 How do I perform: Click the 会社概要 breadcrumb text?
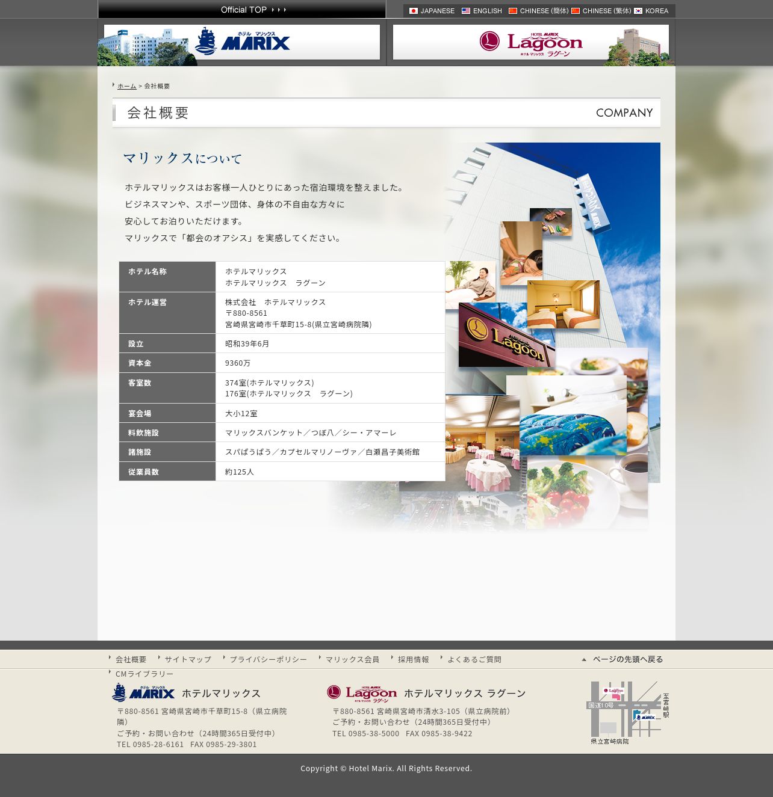(157, 86)
